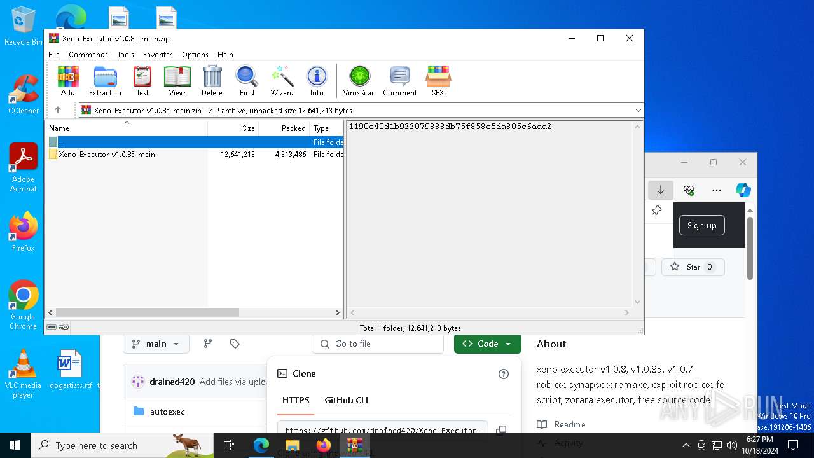Click the Extract To toolbar icon
This screenshot has width=814, height=458.
[x=105, y=81]
